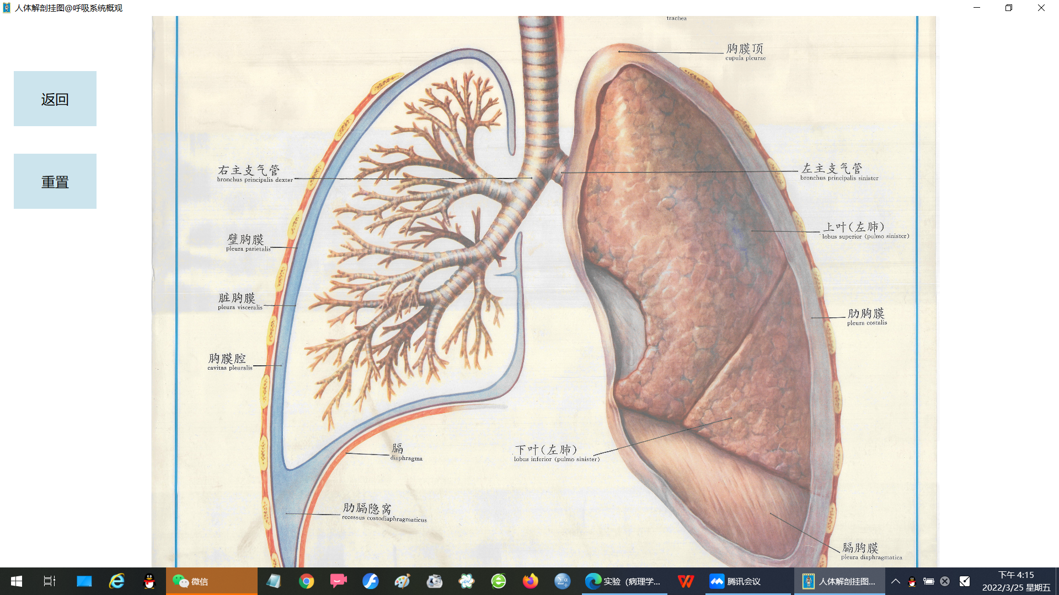Open Task View from the taskbar
Screen dimensions: 1059x595
50,581
